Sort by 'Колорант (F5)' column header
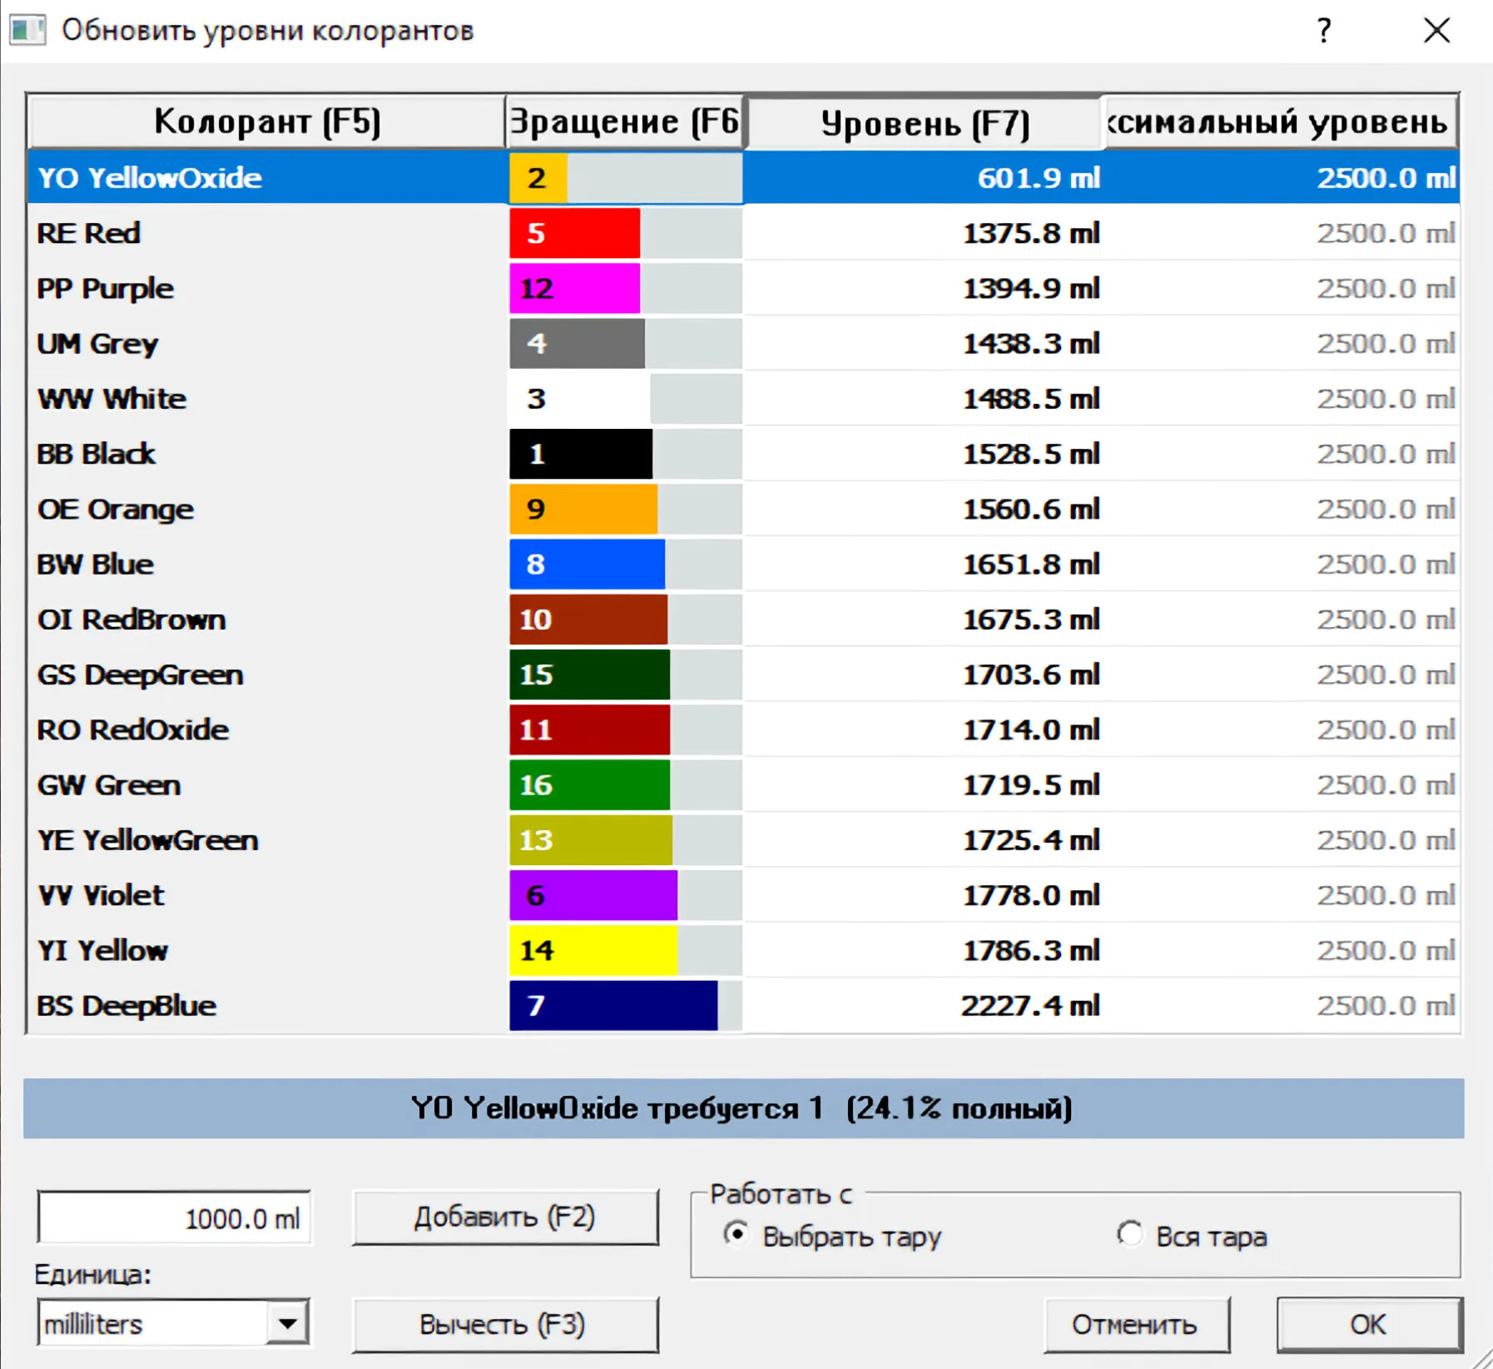 coord(266,122)
